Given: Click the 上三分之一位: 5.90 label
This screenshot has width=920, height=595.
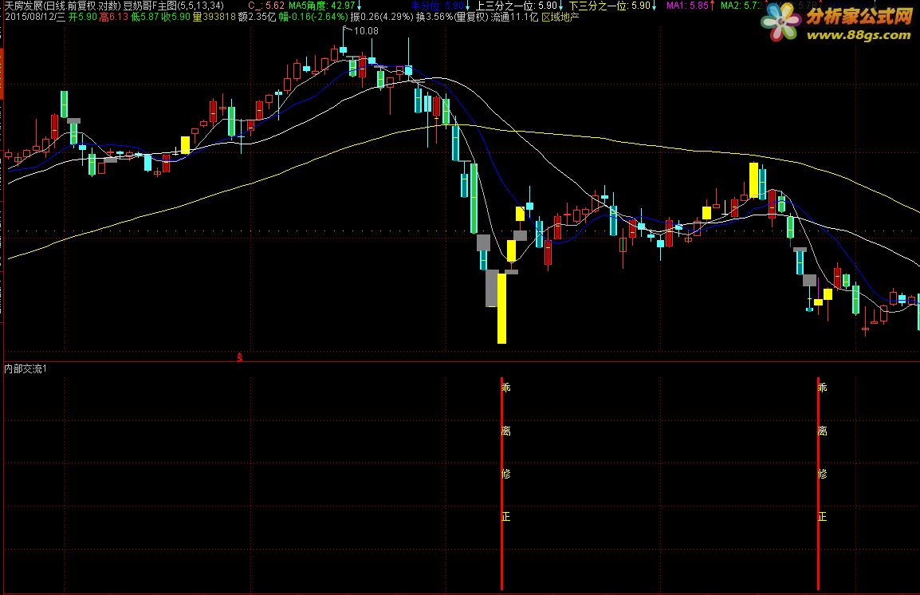Looking at the screenshot, I should [516, 6].
